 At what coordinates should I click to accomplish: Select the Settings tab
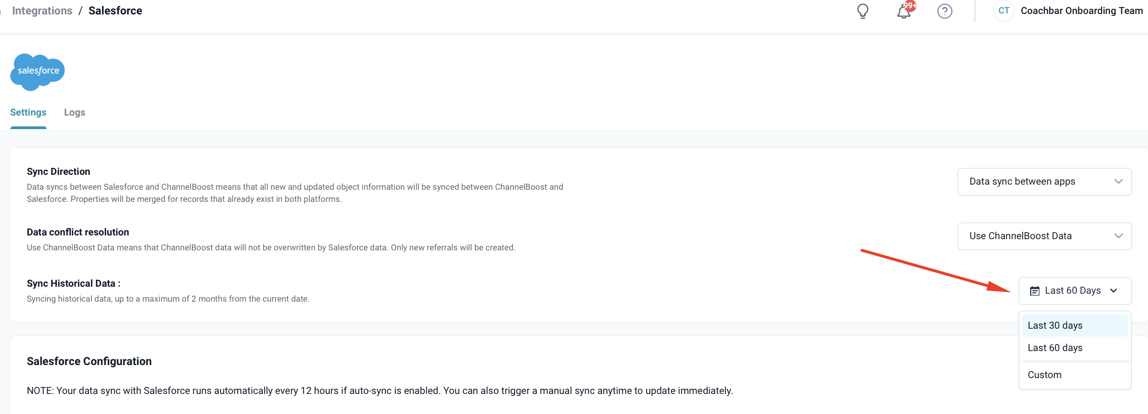[x=28, y=112]
